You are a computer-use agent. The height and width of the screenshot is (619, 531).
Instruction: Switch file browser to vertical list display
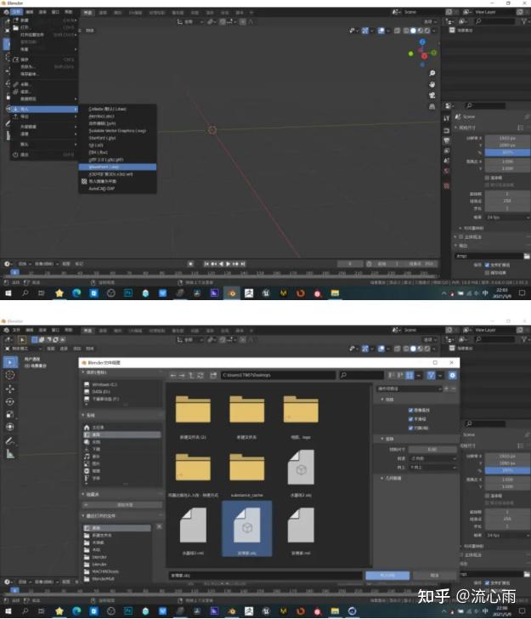(392, 376)
